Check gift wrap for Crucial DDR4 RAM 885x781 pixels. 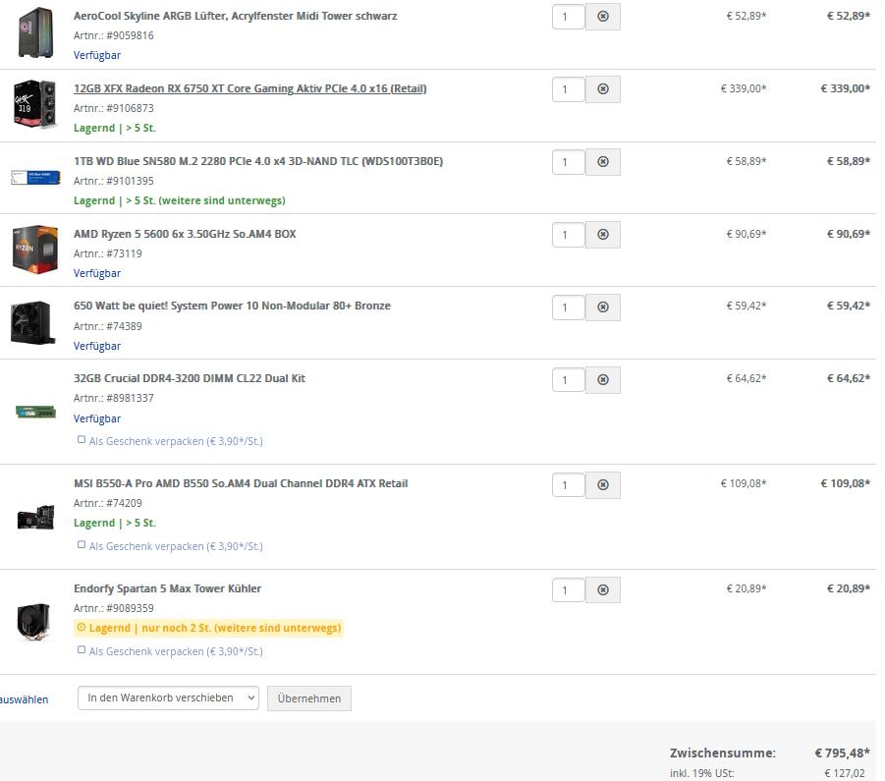[82, 439]
